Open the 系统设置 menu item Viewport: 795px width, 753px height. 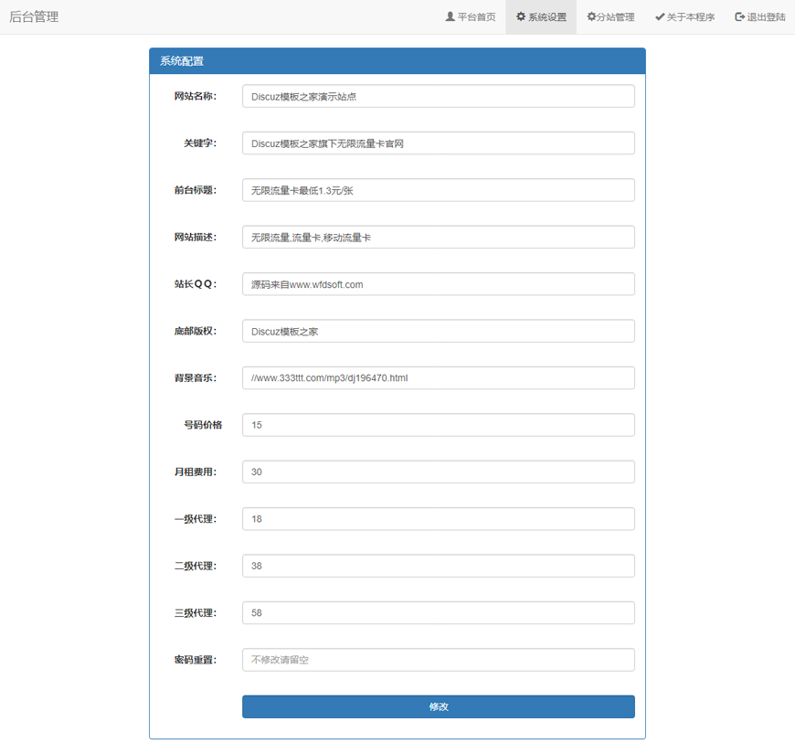(x=541, y=17)
